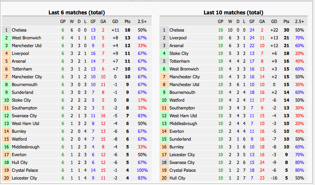315x185 pixels.
Task: Click GD column header in Last 10 table
Action: click(274, 21)
